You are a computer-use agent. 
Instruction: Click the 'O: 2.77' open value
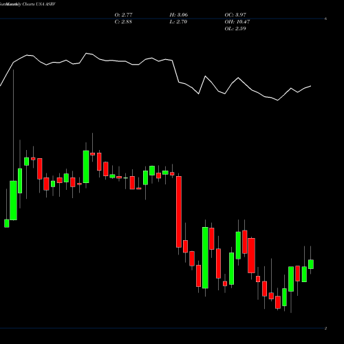tap(123, 14)
